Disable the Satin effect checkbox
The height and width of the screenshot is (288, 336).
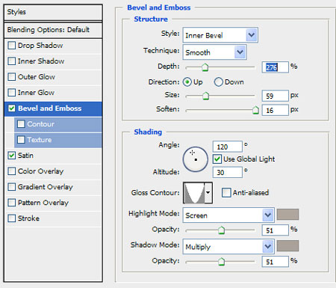point(12,156)
